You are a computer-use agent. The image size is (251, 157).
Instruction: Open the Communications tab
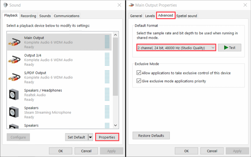(67, 16)
